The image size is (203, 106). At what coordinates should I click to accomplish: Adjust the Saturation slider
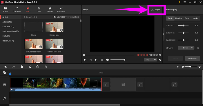click(183, 33)
